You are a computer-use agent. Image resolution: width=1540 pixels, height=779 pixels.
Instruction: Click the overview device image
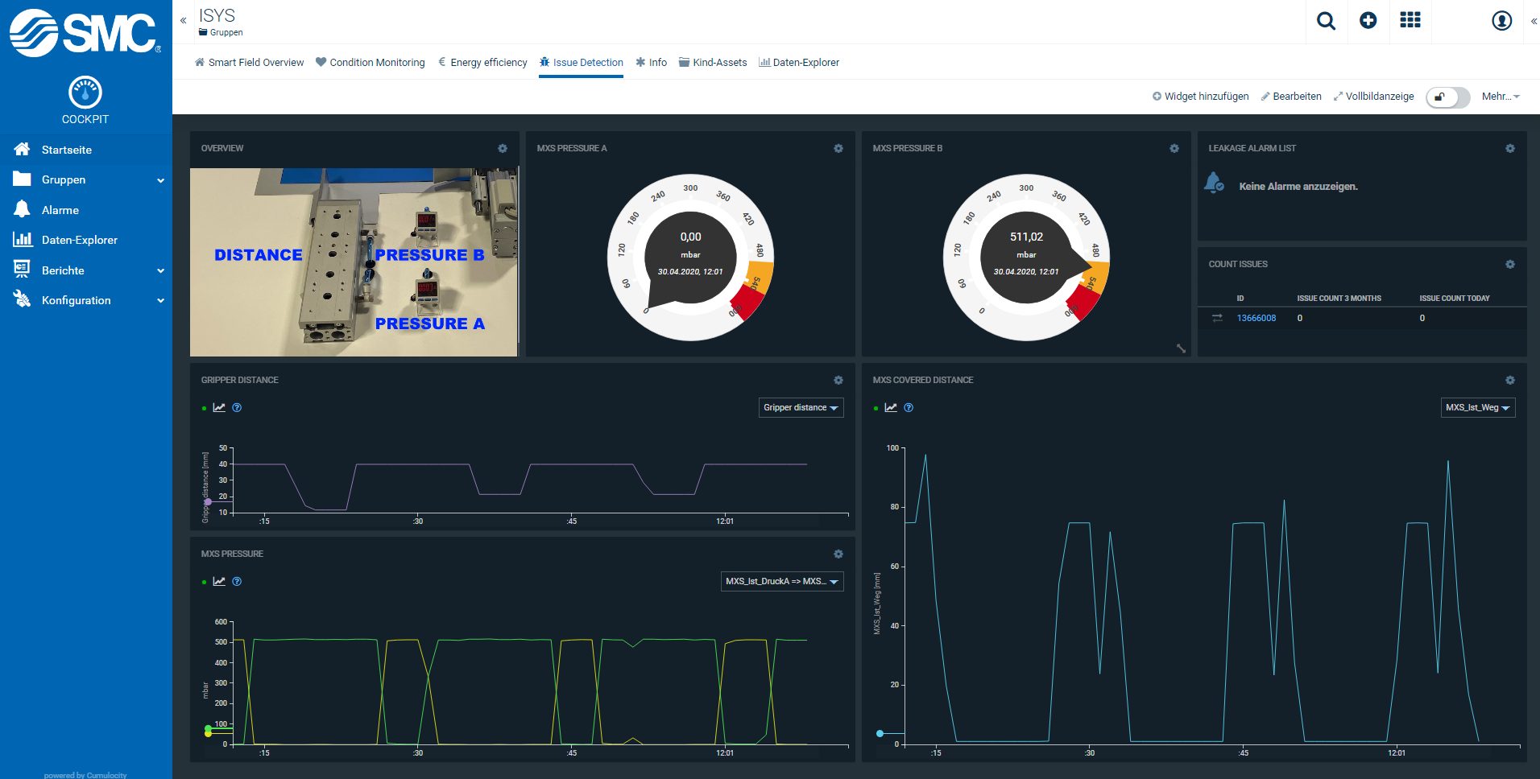click(x=354, y=262)
